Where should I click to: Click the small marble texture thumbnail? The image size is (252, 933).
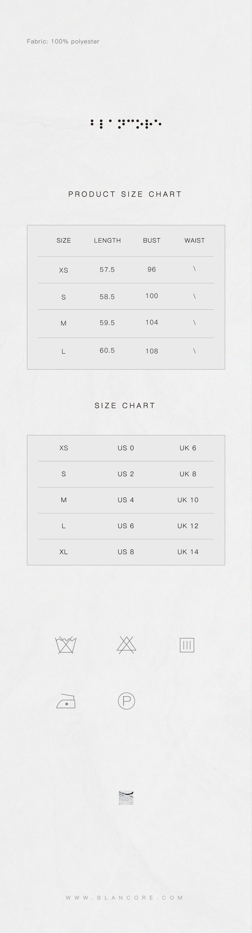(x=126, y=798)
